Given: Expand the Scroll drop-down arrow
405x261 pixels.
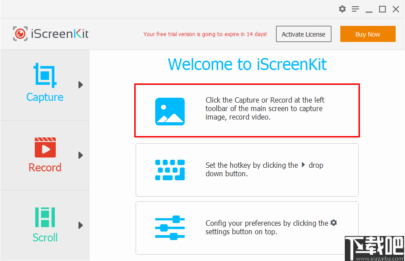Looking at the screenshot, I should 81,225.
